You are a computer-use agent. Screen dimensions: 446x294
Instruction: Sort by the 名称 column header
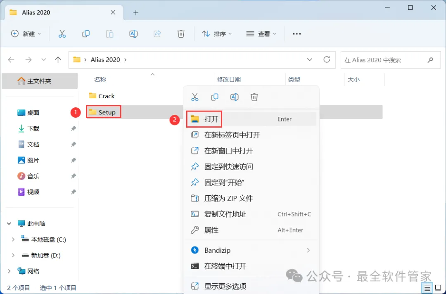point(100,80)
